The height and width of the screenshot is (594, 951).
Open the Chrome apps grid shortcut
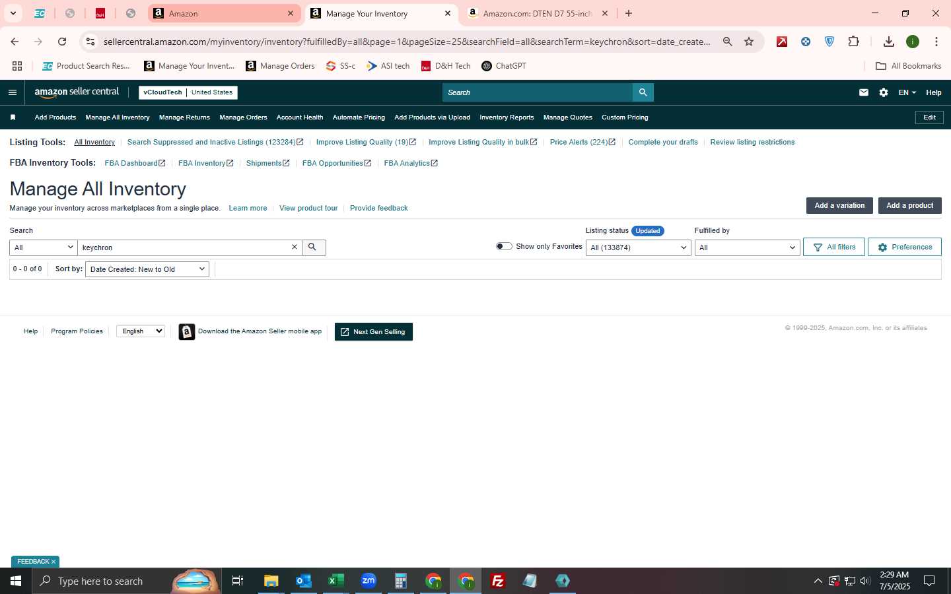pos(17,66)
